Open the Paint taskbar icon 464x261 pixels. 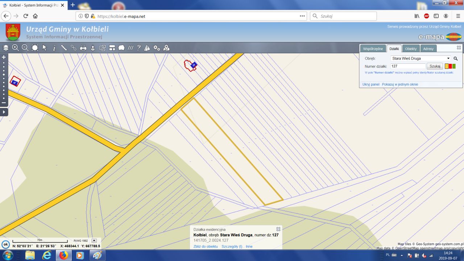97,255
